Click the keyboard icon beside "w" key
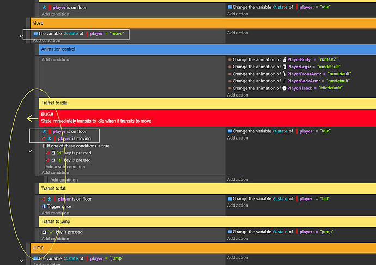This screenshot has height=265, width=376. pyautogui.click(x=44, y=232)
